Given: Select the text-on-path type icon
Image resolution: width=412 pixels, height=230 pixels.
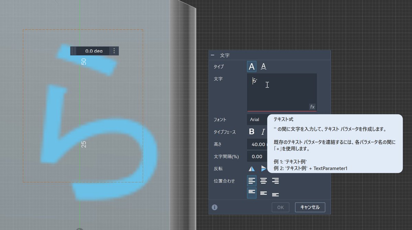Looking at the screenshot, I should coord(263,66).
